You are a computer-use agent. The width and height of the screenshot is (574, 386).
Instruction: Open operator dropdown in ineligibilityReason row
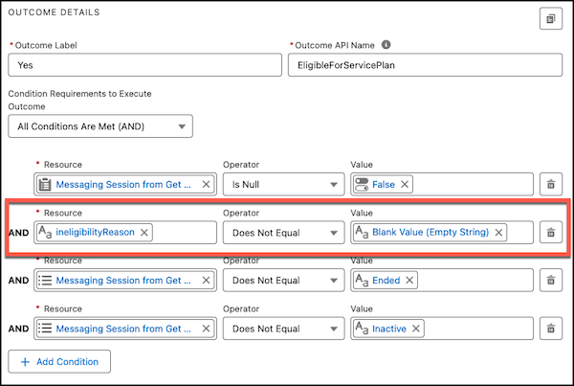(x=284, y=233)
